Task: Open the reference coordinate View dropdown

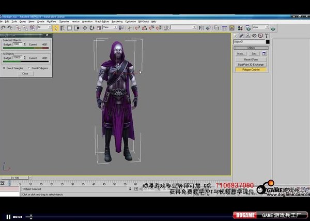Action: tap(110, 27)
